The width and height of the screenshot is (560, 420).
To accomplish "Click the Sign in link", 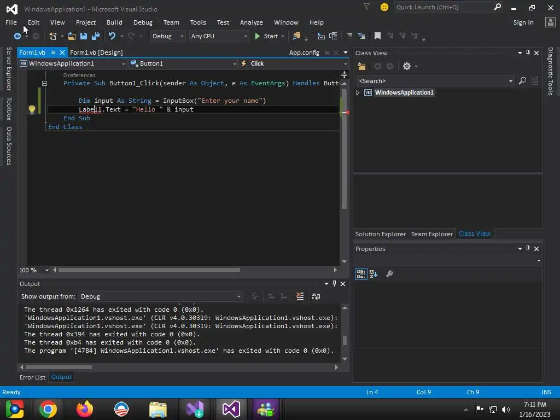I will (523, 22).
